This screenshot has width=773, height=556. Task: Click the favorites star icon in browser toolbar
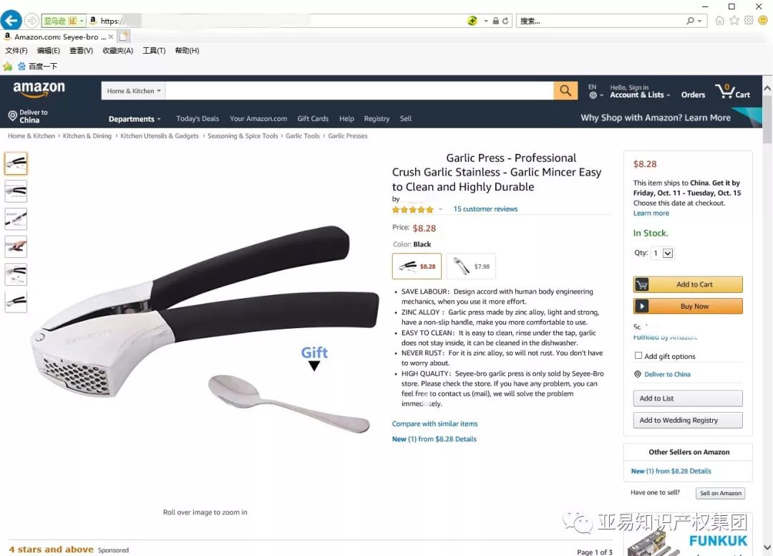tap(734, 20)
